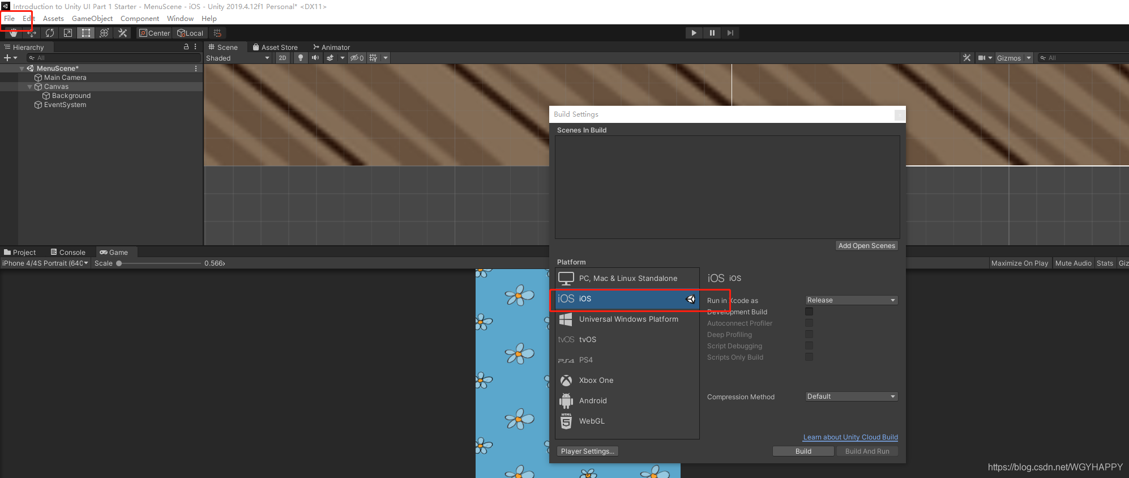Enable Development Build checkbox
1129x478 pixels.
point(809,311)
